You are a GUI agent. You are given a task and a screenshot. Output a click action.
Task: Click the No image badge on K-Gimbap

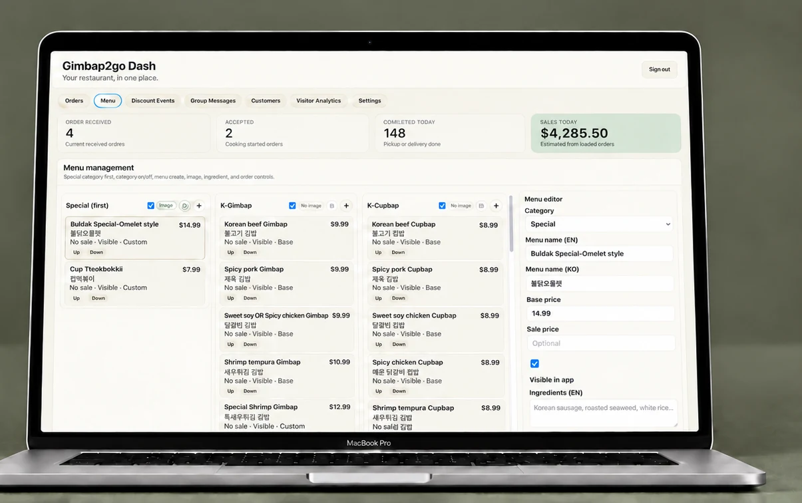coord(311,206)
